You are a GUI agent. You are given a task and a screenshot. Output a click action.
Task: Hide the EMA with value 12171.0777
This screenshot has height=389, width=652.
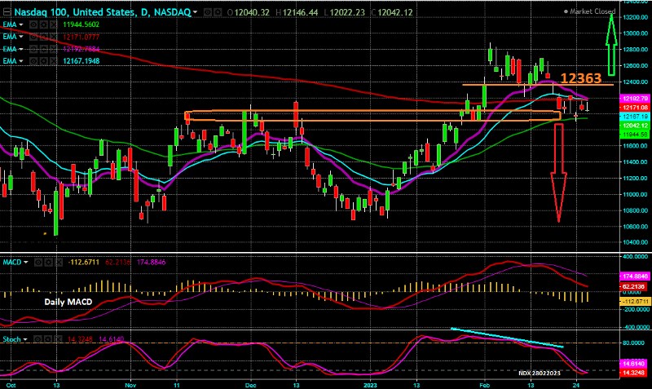click(x=34, y=37)
